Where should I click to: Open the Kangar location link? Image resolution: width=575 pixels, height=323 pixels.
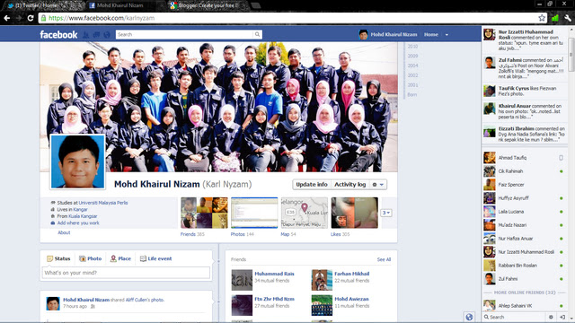click(80, 209)
